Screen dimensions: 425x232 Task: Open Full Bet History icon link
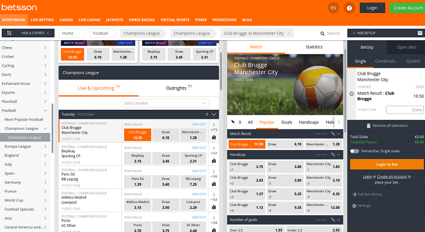coord(354,194)
